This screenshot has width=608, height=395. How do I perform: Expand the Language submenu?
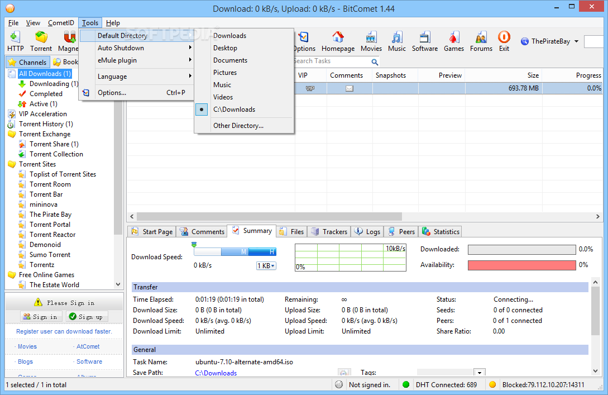coord(136,77)
